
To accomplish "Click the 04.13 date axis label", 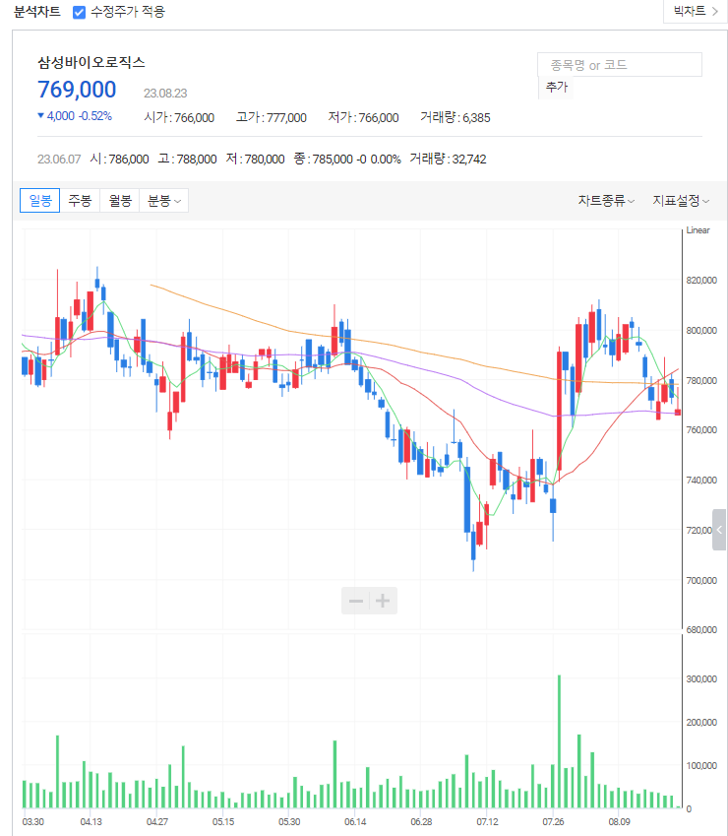I will coord(91,821).
